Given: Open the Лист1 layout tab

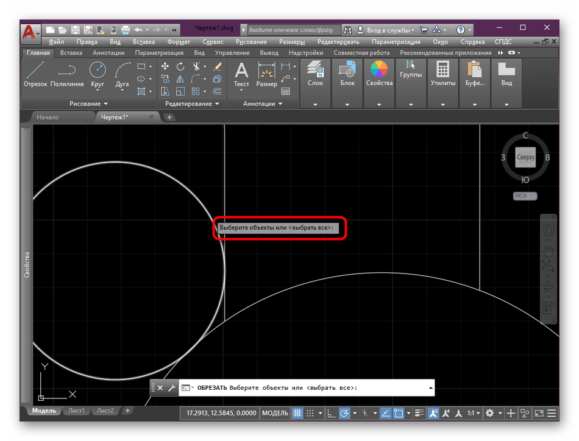Looking at the screenshot, I should pyautogui.click(x=76, y=411).
